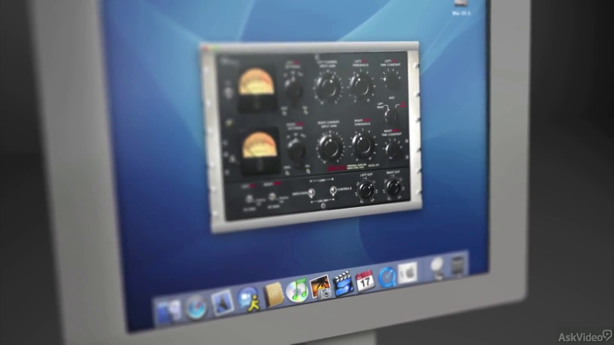Open the Trash in the Dock
Viewport: 614px width, 345px height.
pyautogui.click(x=458, y=266)
